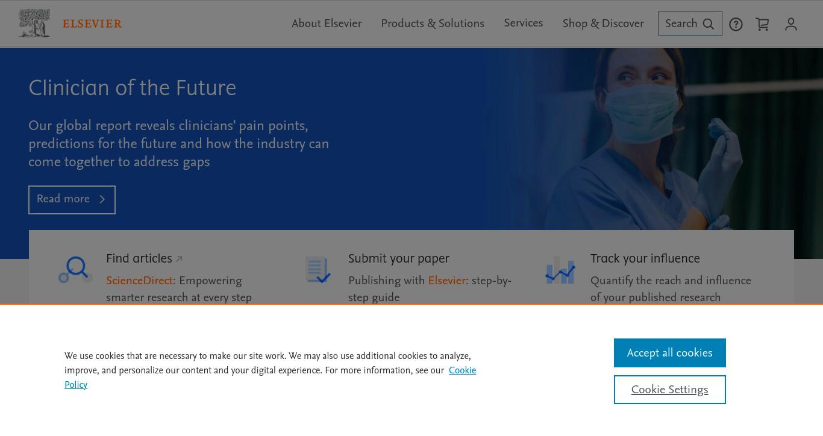Screen dimensions: 823x436
Task: Click the ELSEVIER wordmark
Action: pos(92,23)
